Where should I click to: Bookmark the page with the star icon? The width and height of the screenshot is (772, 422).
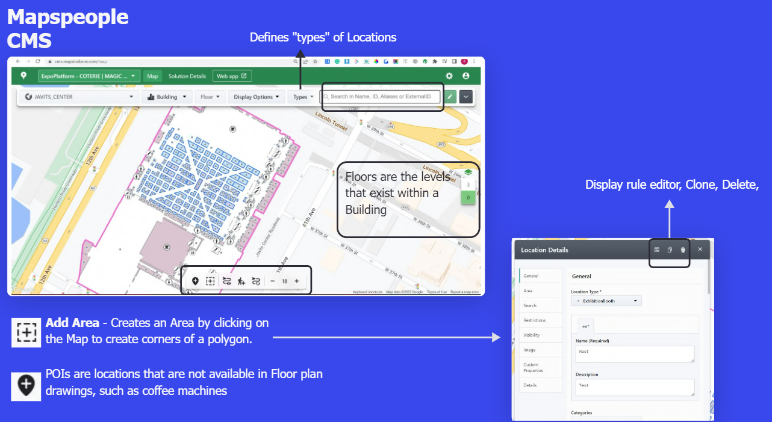coord(316,61)
